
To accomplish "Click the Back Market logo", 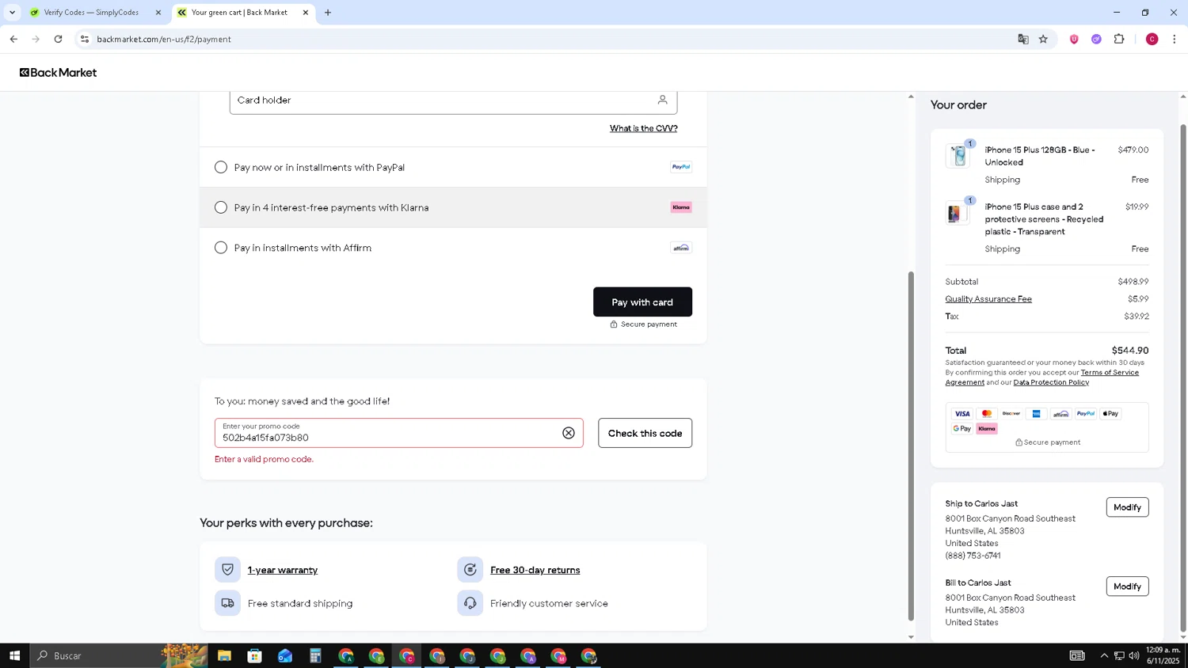I will (x=58, y=72).
